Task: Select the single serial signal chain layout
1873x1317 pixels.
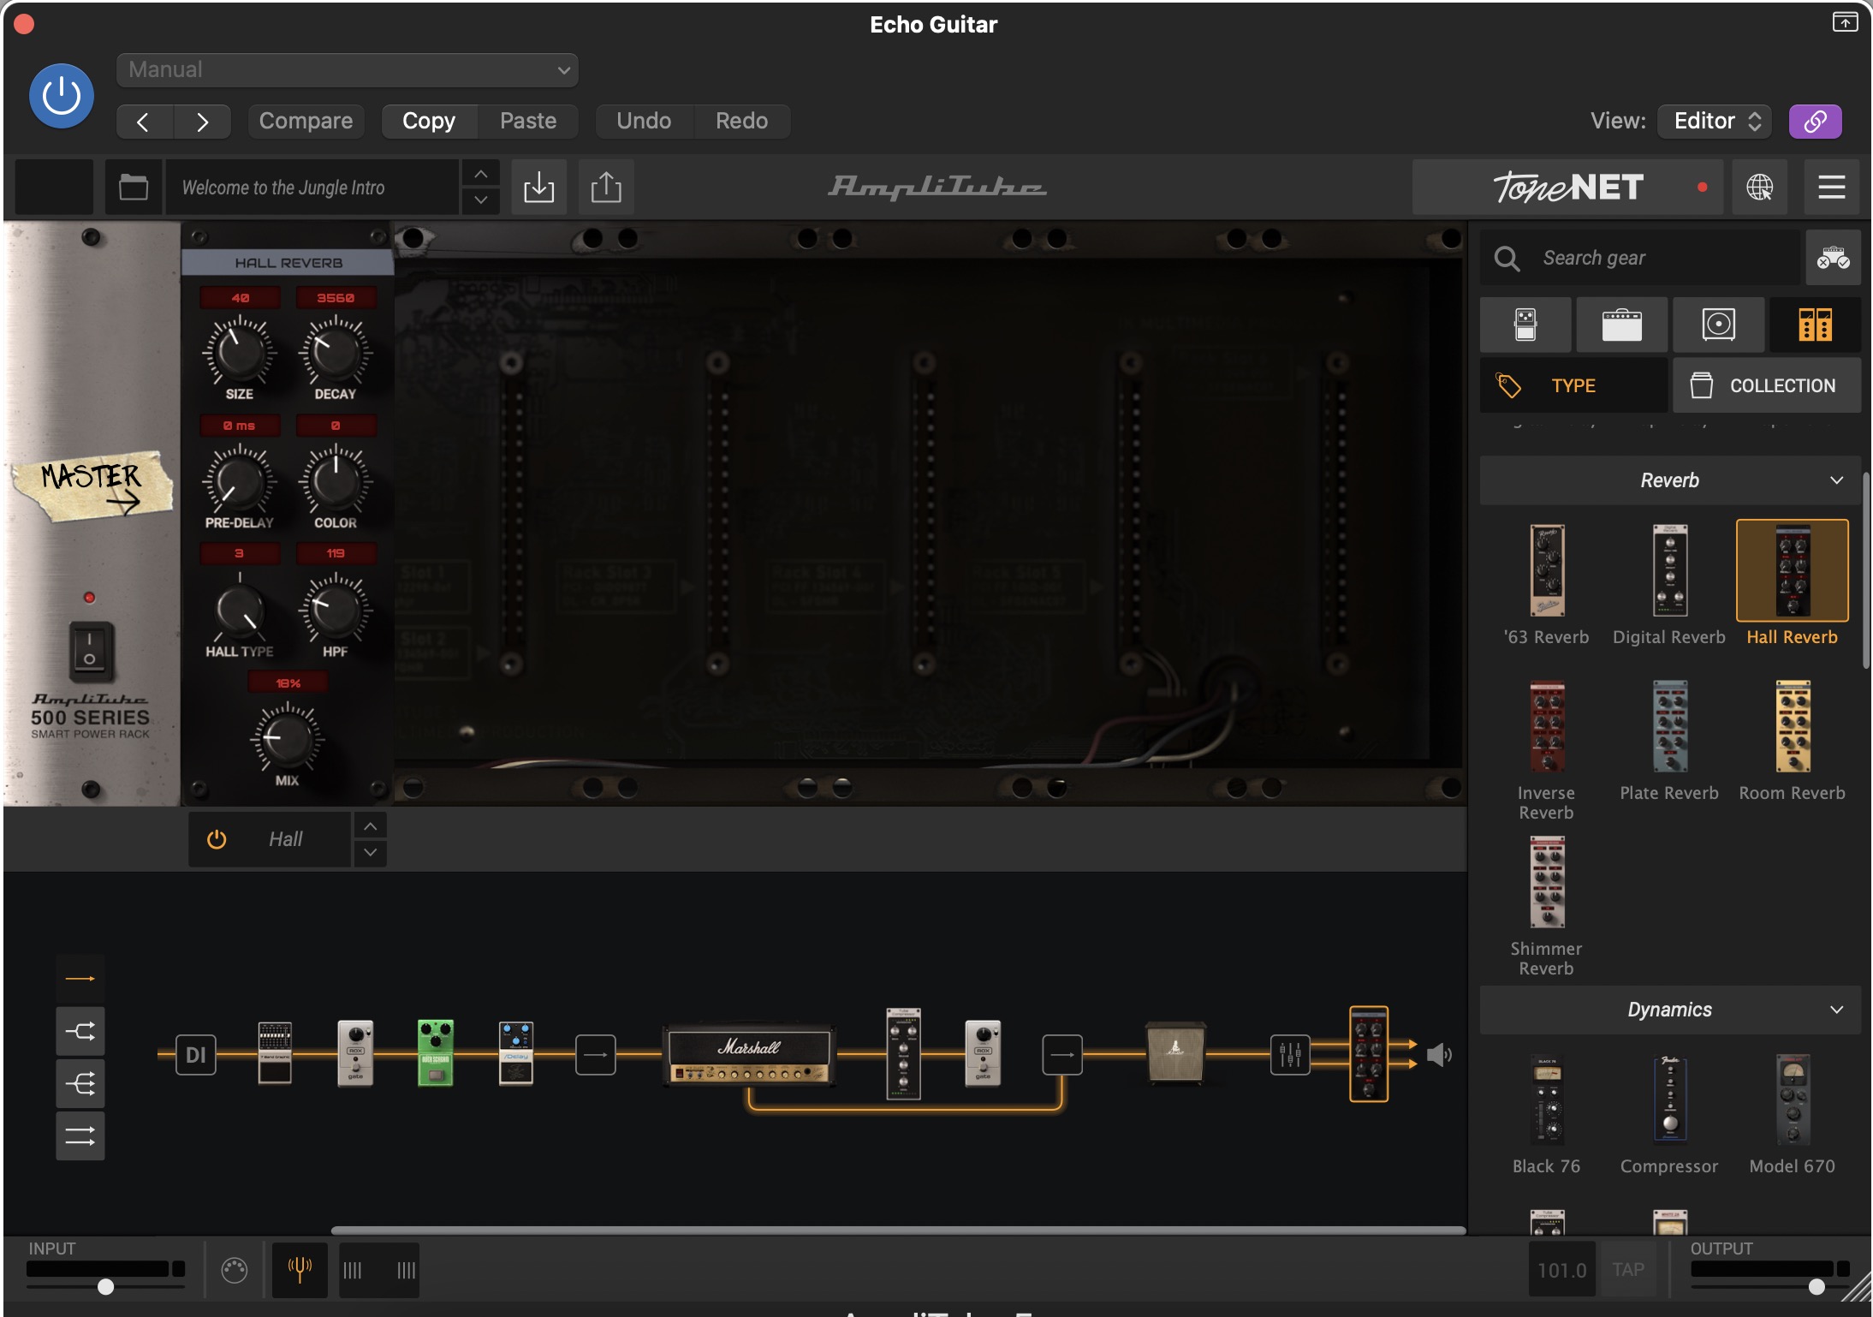Action: 80,978
